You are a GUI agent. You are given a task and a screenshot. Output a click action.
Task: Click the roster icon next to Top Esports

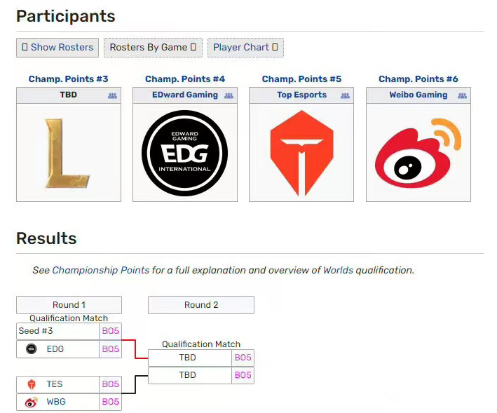[x=345, y=95]
